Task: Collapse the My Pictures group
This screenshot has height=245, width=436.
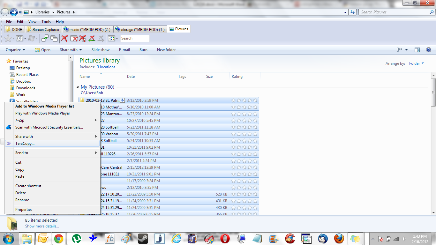Action: (x=78, y=87)
